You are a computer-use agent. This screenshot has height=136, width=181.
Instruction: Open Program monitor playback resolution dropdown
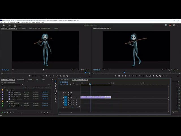pos(164,70)
